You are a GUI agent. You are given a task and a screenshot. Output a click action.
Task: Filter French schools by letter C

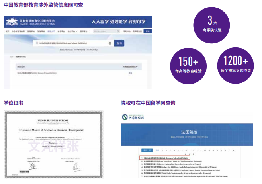(x=170, y=150)
